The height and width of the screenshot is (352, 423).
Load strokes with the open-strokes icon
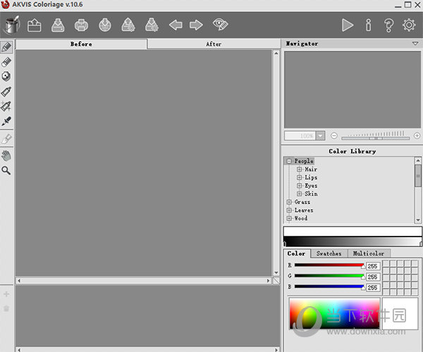coord(128,25)
